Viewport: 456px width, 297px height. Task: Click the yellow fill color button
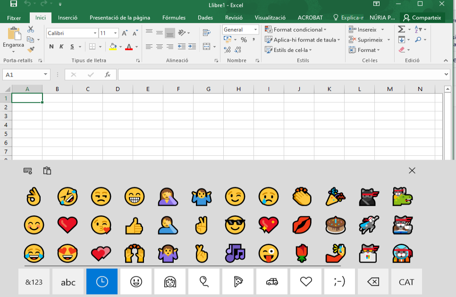[x=113, y=47]
